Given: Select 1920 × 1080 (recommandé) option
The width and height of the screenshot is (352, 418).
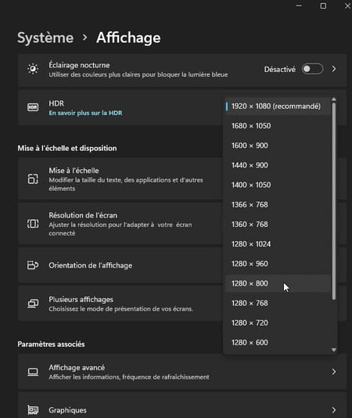Looking at the screenshot, I should pyautogui.click(x=278, y=106).
